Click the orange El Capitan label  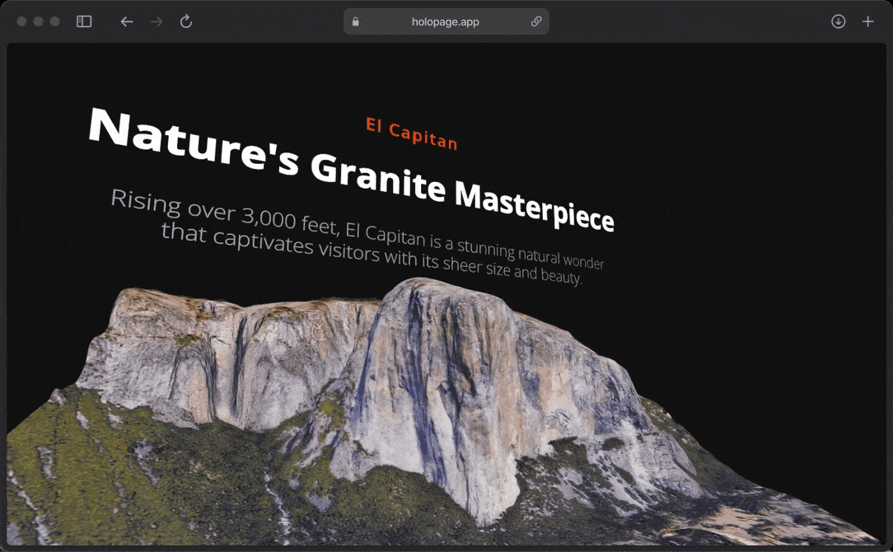[411, 133]
